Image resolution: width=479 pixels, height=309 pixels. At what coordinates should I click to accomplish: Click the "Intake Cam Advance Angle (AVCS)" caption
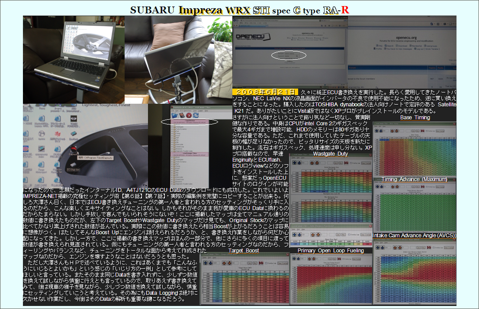point(414,235)
